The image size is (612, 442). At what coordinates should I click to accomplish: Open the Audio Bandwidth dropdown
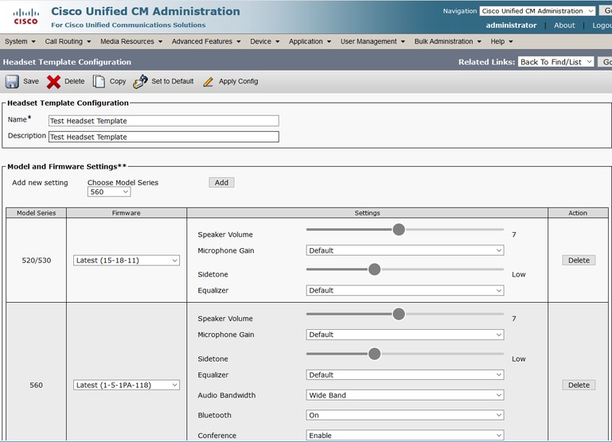[405, 395]
